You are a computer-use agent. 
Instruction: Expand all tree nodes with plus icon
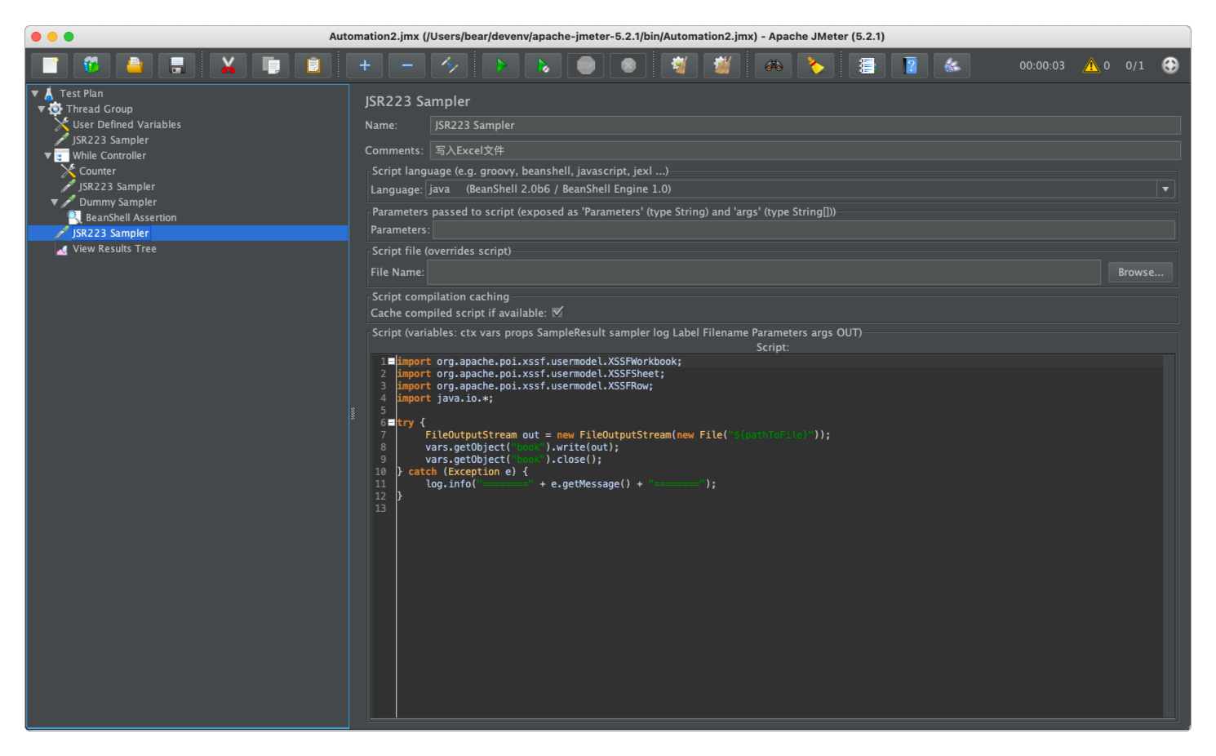click(x=365, y=65)
